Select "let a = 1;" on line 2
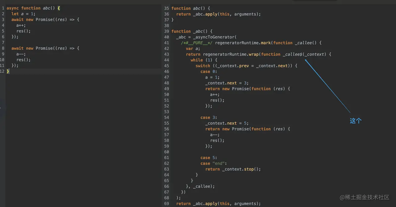This screenshot has width=396, height=207. (x=24, y=14)
